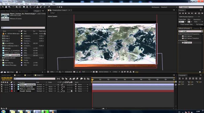
Task: Click the trash delete icon in Project panel
Action: click(17, 72)
